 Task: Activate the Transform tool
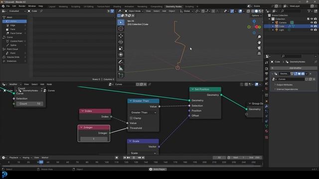pyautogui.click(x=121, y=55)
